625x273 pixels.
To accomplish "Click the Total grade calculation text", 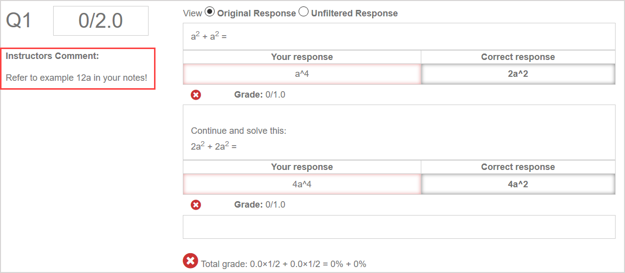I will click(x=283, y=264).
